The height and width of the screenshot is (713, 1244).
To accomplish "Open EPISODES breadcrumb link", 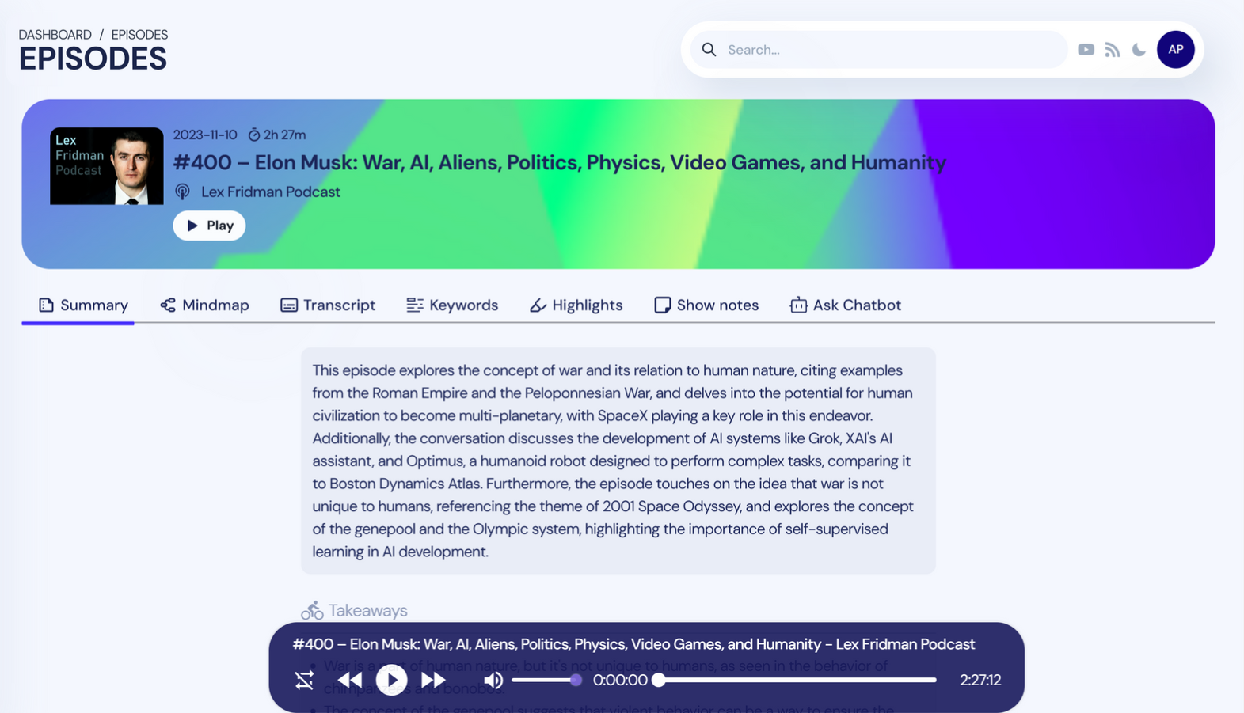I will coord(139,35).
